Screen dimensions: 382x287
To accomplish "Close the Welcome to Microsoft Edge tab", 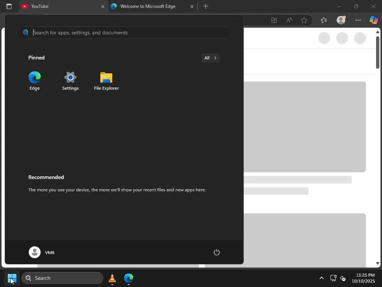I will click(192, 7).
